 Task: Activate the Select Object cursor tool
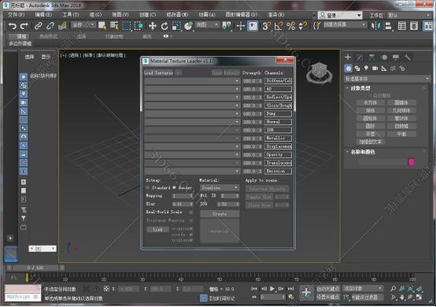(102, 26)
